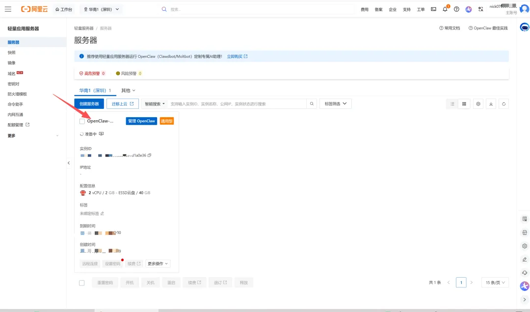Expand right rail with bottom arrow
530x312 pixels.
(525, 300)
